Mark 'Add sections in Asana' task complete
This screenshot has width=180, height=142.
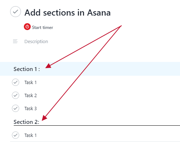[16, 12]
